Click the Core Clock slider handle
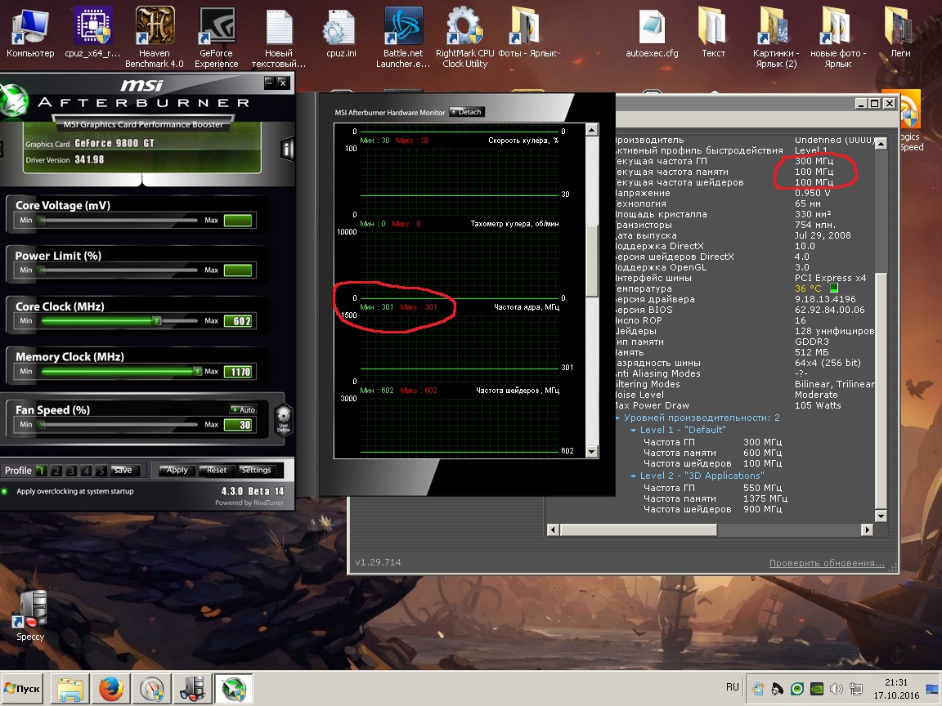Screen dimensions: 942x706 coord(157,321)
